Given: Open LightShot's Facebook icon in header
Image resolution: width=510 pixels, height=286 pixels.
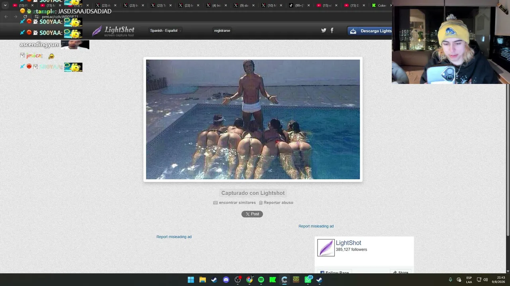Looking at the screenshot, I should pos(332,30).
